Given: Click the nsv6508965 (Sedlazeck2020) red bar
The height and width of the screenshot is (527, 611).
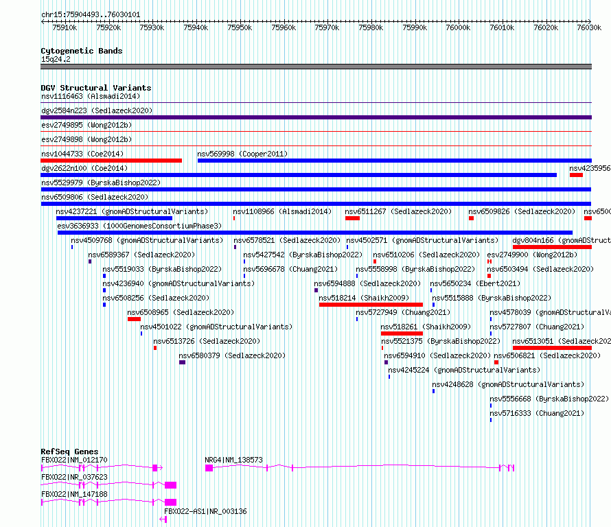Looking at the screenshot, I should point(134,319).
